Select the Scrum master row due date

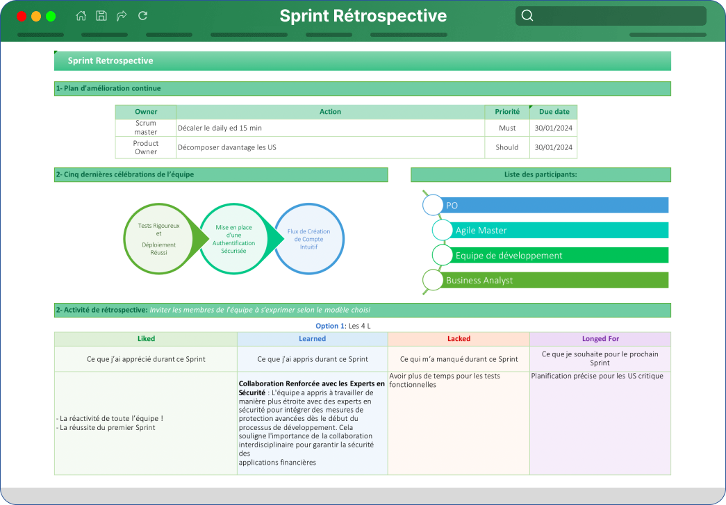[554, 128]
